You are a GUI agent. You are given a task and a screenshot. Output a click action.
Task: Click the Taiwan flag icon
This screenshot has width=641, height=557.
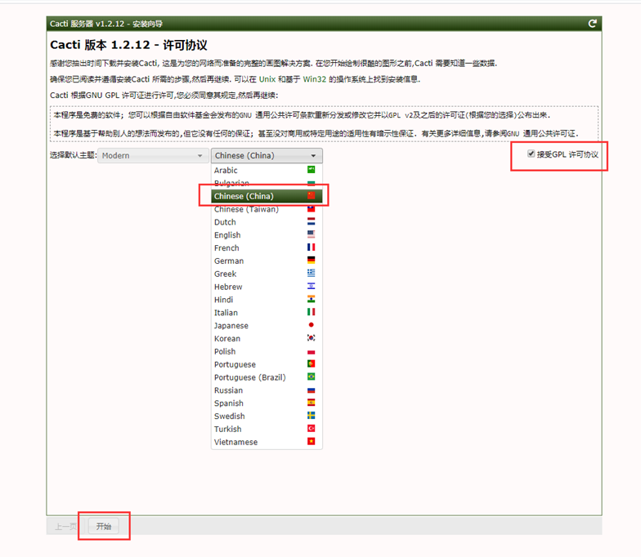coord(311,209)
